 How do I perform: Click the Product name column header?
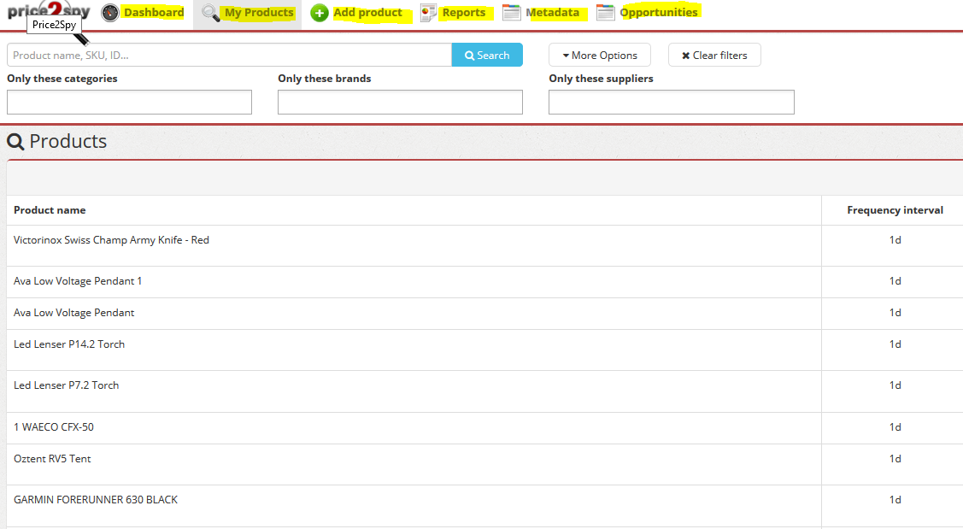coord(50,210)
